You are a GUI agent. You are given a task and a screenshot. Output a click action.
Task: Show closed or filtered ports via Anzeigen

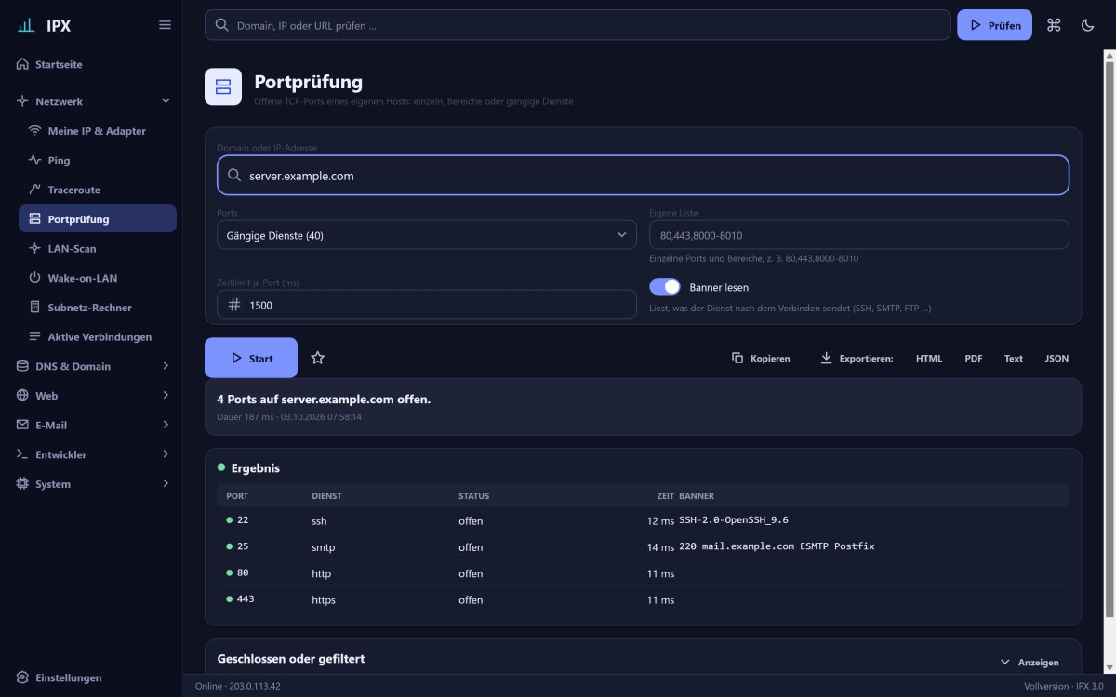click(x=1030, y=663)
